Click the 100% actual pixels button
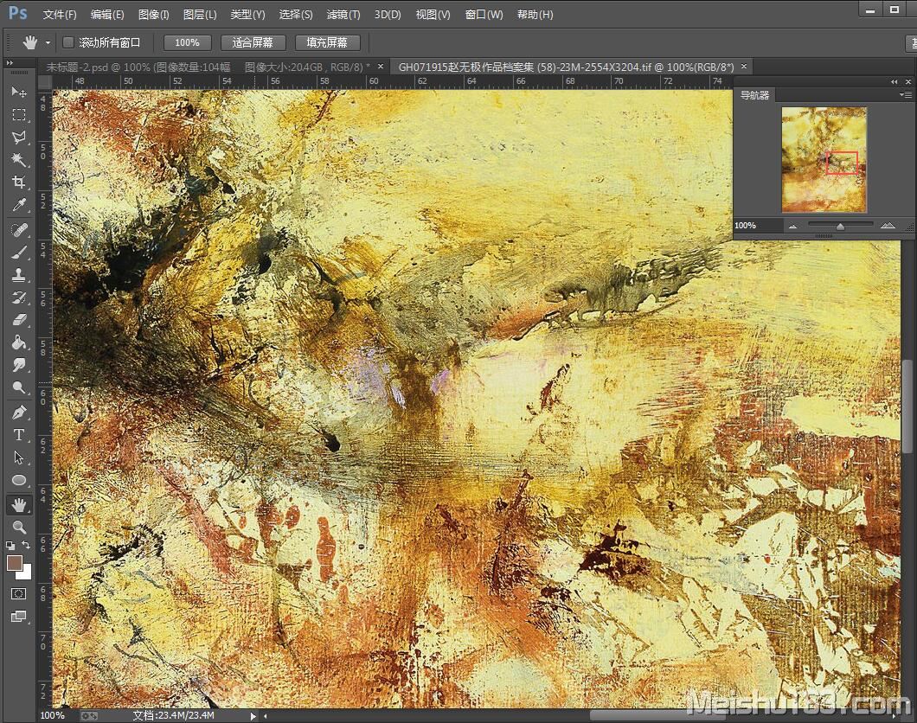 187,42
